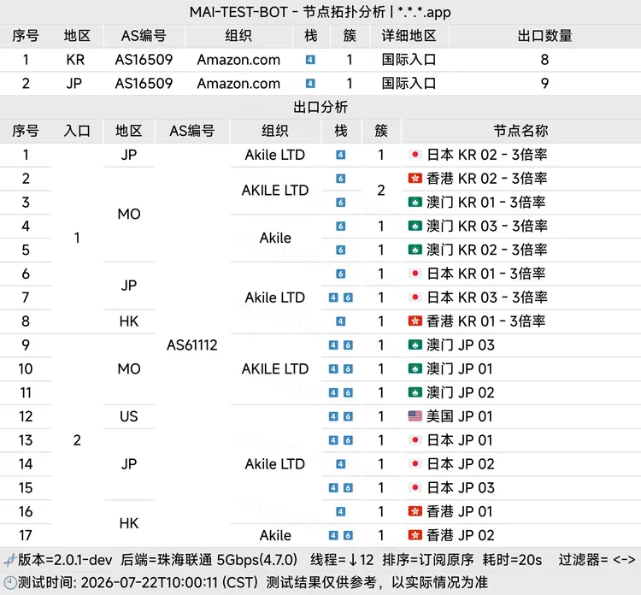Select the 澳门 KR 03 - 3倍率 node
Viewport: 641px width, 595px height.
(x=487, y=226)
